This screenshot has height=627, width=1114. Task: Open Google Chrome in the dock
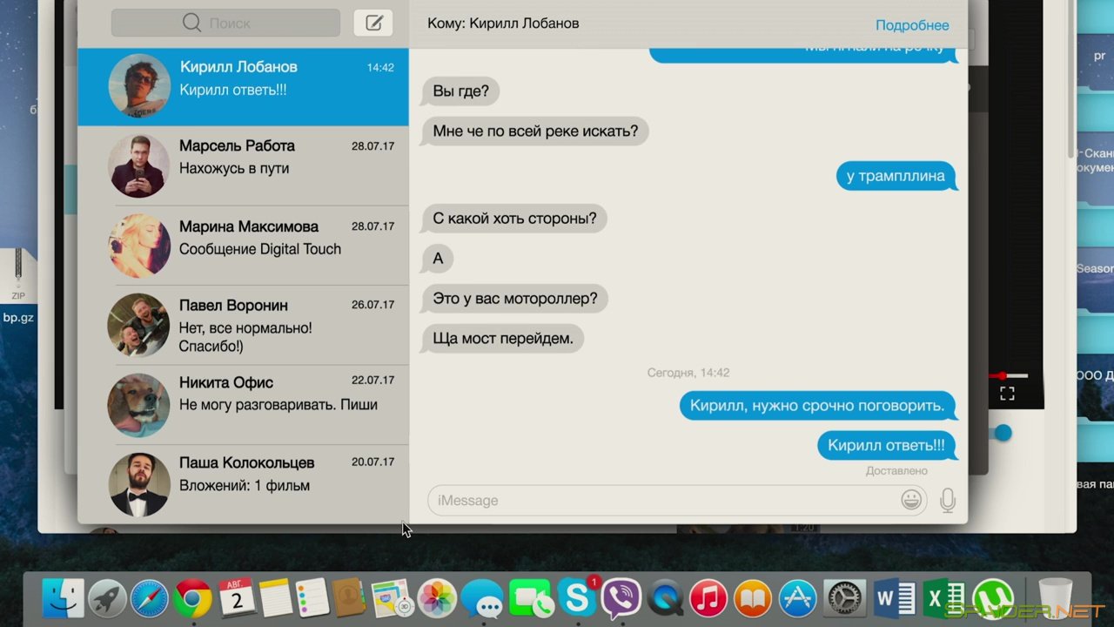[192, 598]
